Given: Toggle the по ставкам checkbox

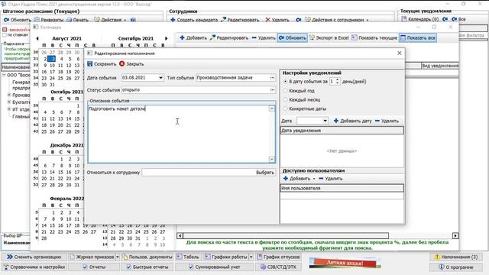Looking at the screenshot, I should [x=5, y=35].
